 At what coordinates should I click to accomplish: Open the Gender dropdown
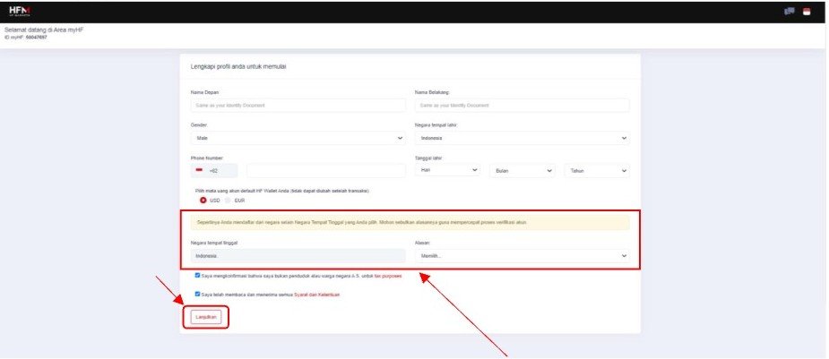click(x=298, y=138)
